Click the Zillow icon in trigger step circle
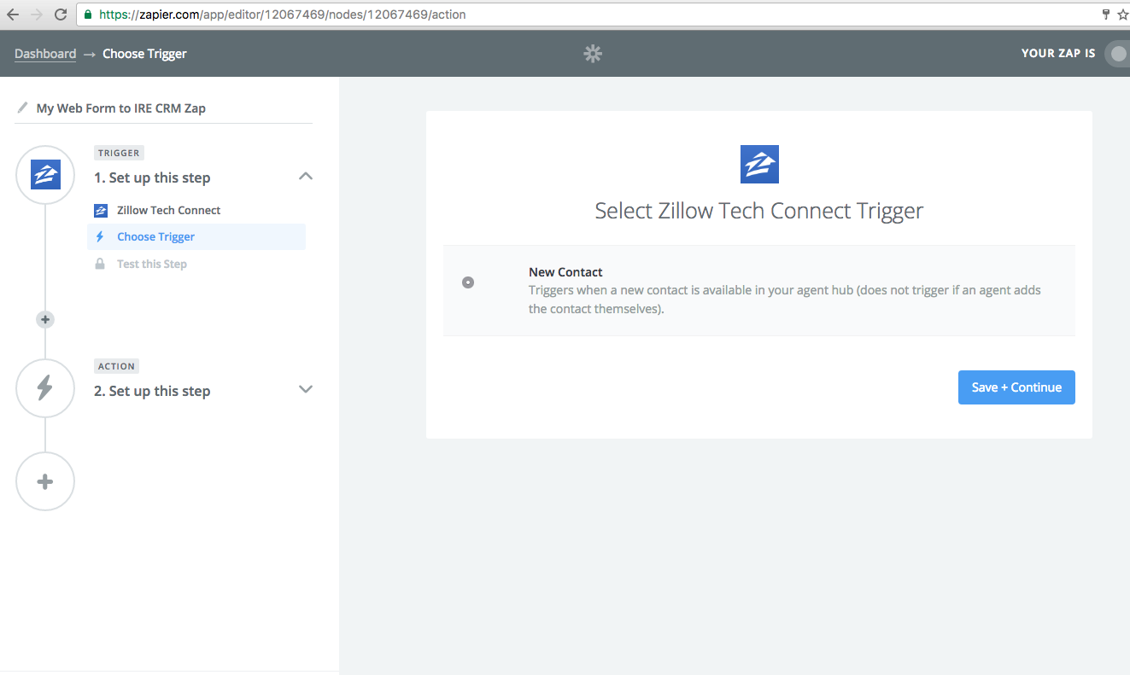Image resolution: width=1130 pixels, height=675 pixels. click(45, 174)
